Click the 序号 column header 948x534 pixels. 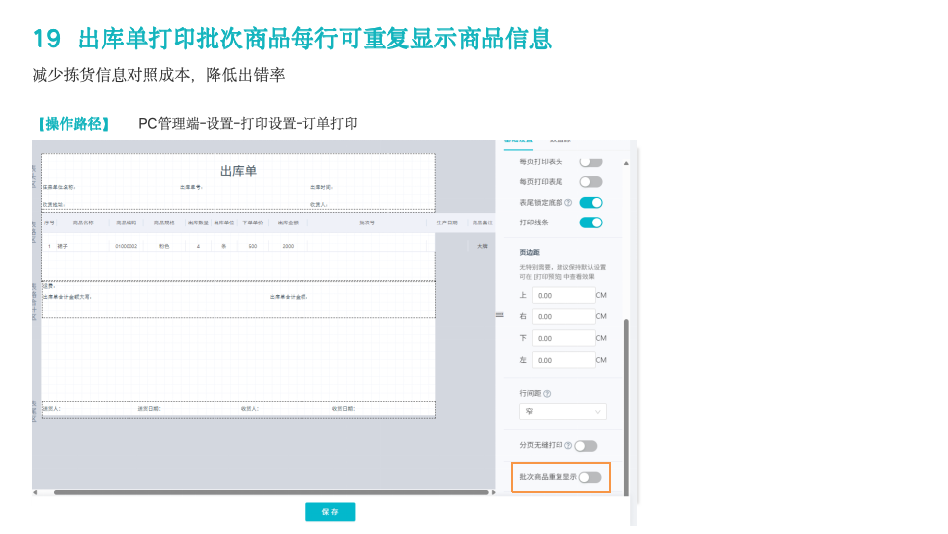49,222
